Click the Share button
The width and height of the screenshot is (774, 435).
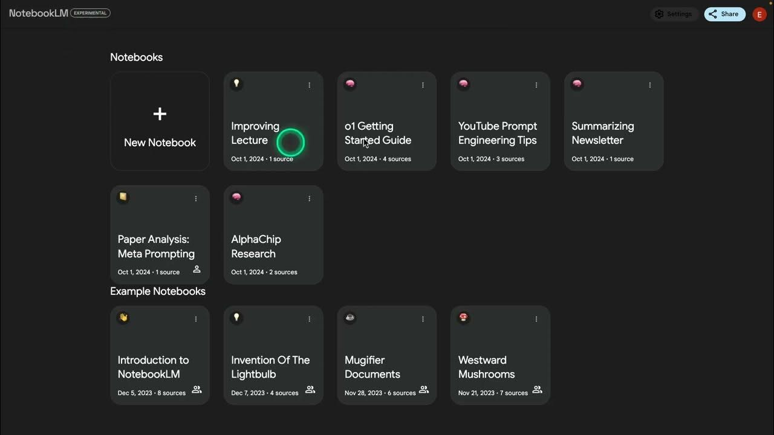point(724,14)
